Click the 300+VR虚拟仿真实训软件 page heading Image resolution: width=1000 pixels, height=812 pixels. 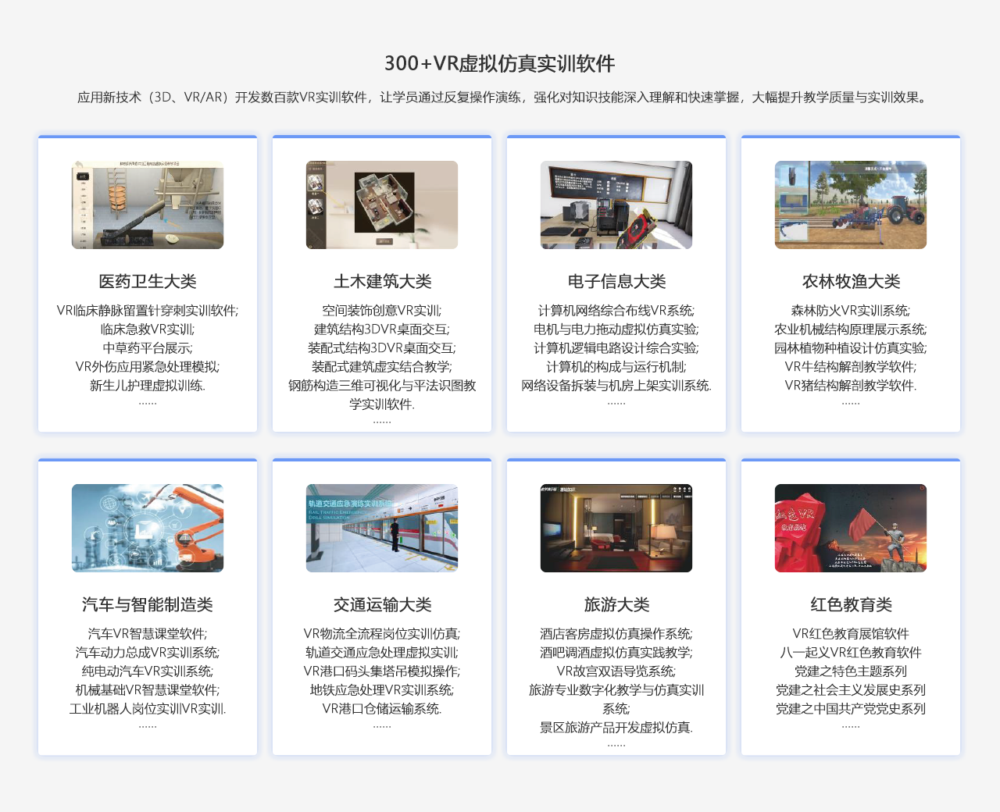pos(500,64)
